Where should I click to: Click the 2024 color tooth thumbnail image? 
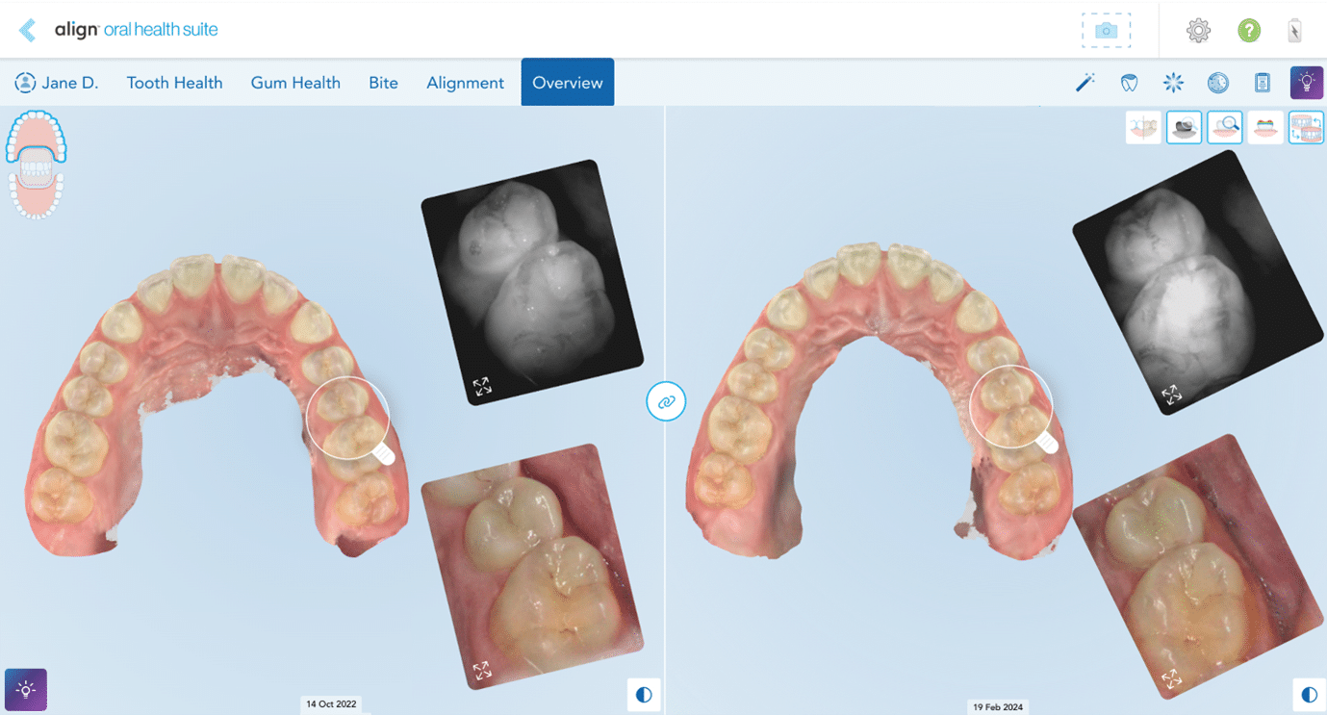1198,566
